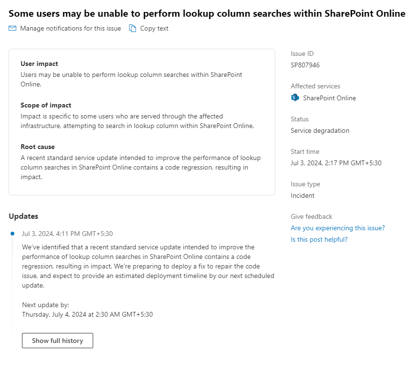
Task: Select the blue dot marking latest update
Action: (x=12, y=234)
